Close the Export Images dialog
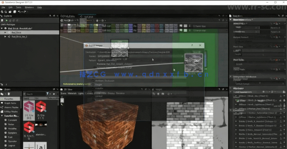 (x=200, y=45)
